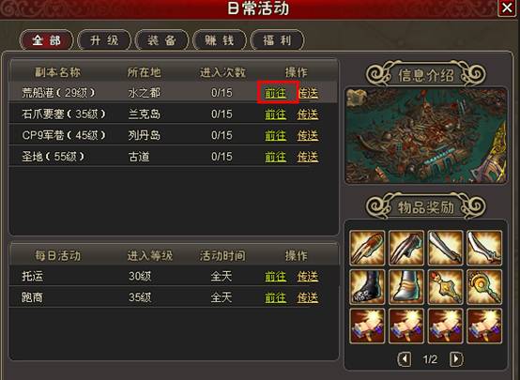Go to next reward page arrow
520x380 pixels.
point(456,358)
